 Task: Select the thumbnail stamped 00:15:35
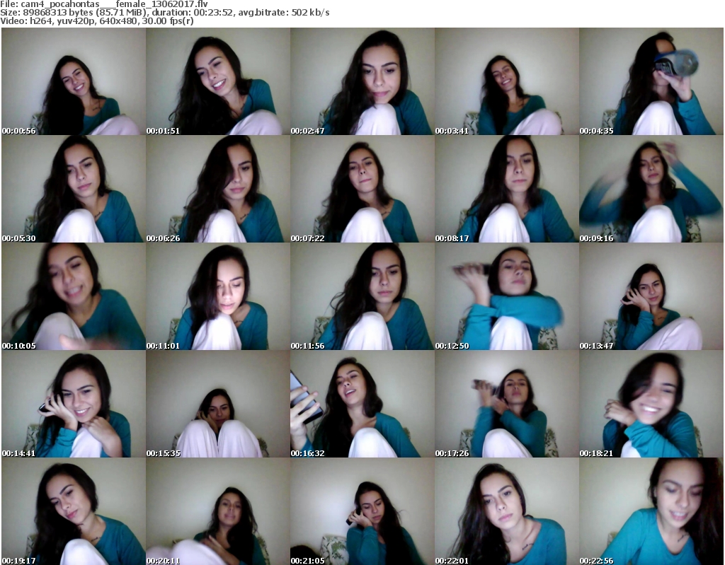(218, 404)
